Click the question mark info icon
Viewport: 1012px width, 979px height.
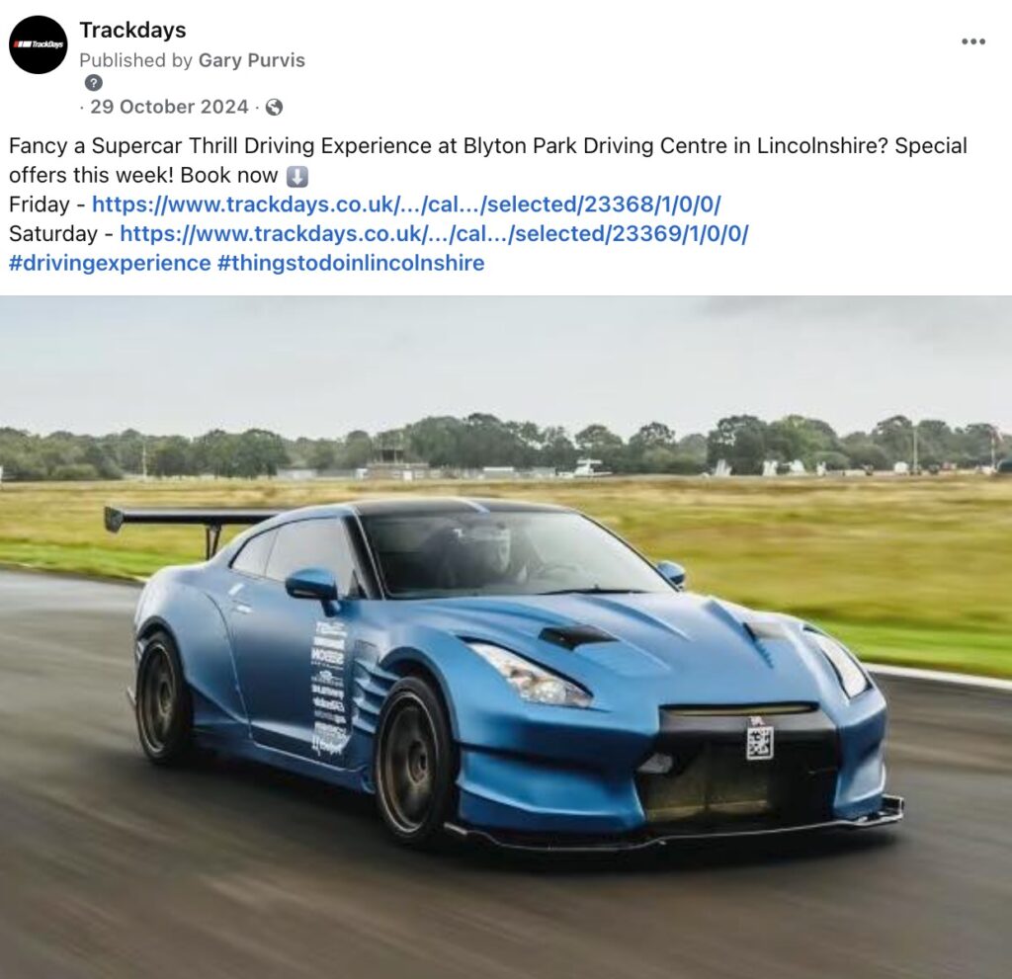click(94, 83)
